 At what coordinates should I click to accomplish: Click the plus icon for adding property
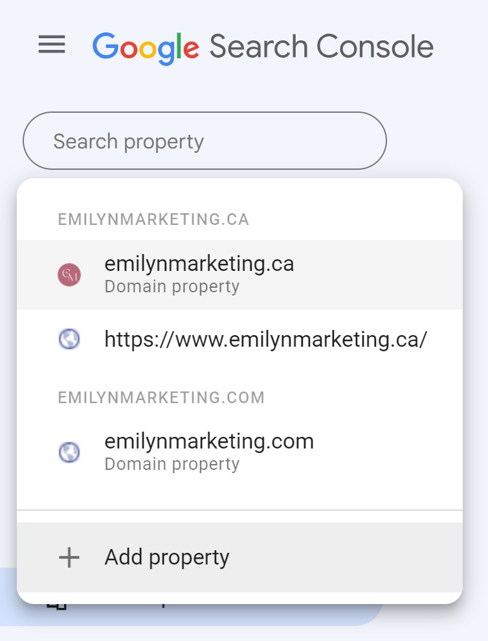click(69, 557)
